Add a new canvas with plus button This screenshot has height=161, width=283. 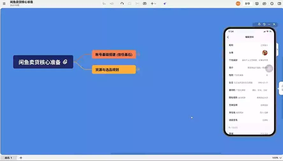[x=21, y=158]
